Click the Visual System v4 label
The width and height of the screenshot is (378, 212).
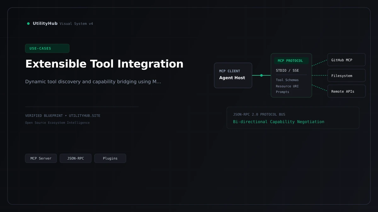pyautogui.click(x=76, y=24)
